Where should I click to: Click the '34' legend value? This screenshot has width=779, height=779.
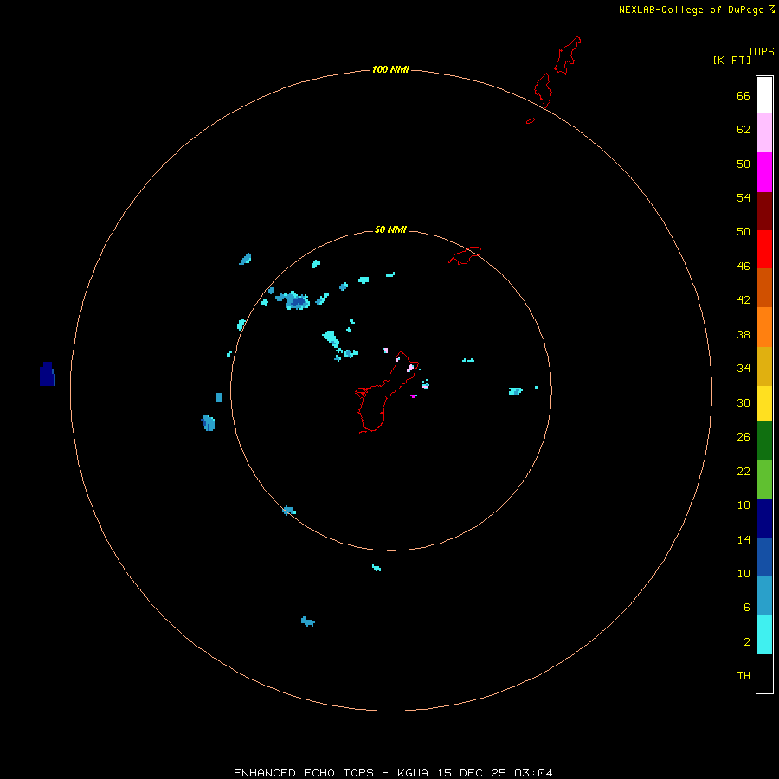tap(744, 369)
